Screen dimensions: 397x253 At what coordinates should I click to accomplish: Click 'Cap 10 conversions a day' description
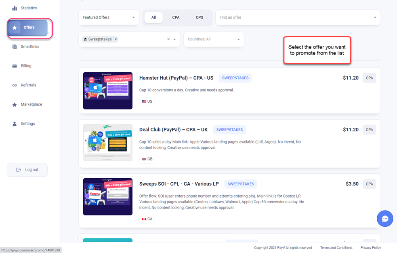click(x=187, y=90)
